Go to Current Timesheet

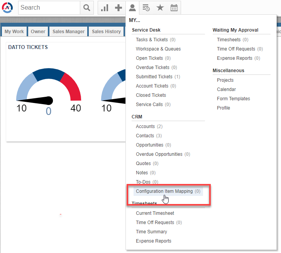pos(155,213)
